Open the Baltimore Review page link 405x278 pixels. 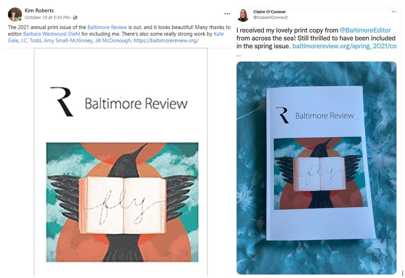point(107,27)
